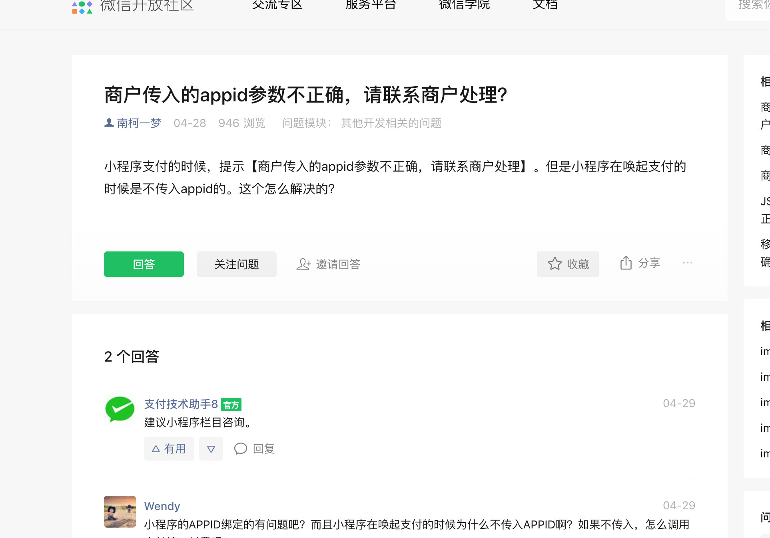The height and width of the screenshot is (538, 770).
Task: Toggle 关注问题 follow button
Action: tap(236, 264)
